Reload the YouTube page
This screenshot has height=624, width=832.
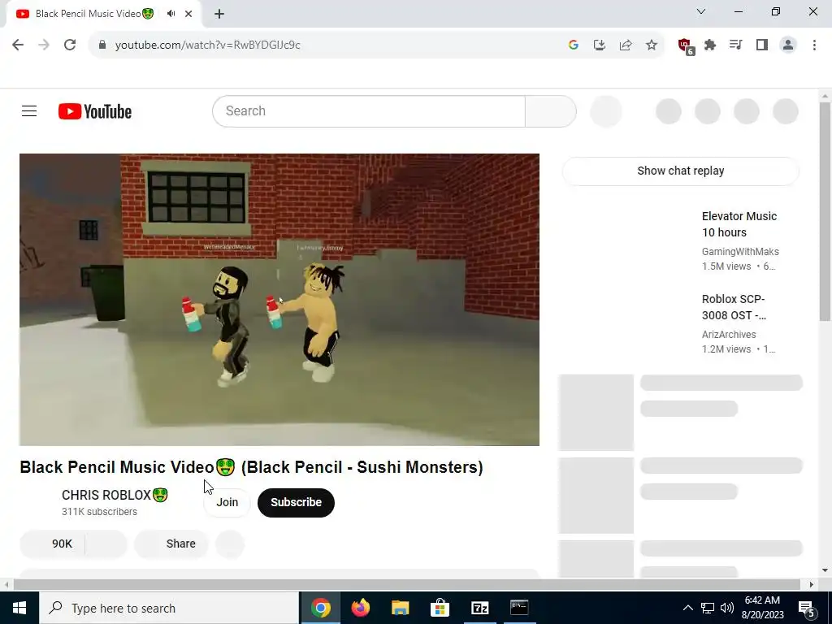(x=70, y=45)
